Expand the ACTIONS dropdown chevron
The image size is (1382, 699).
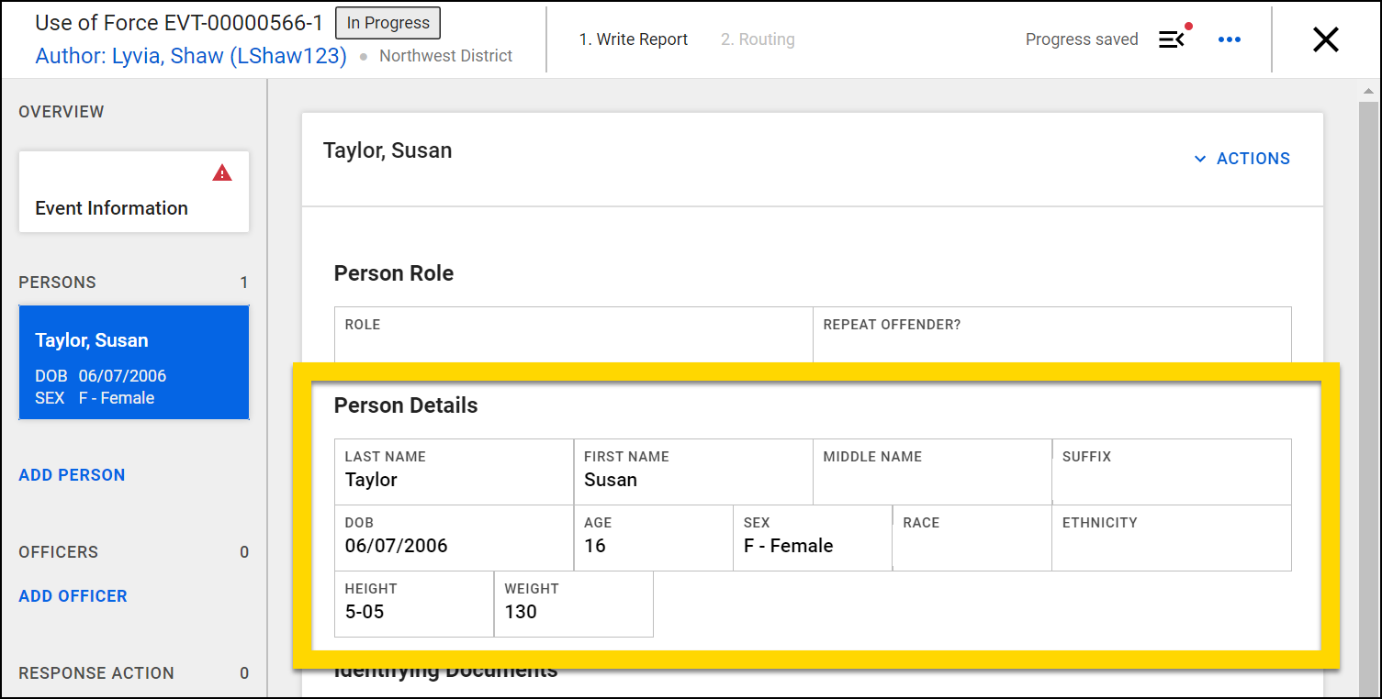pos(1200,158)
